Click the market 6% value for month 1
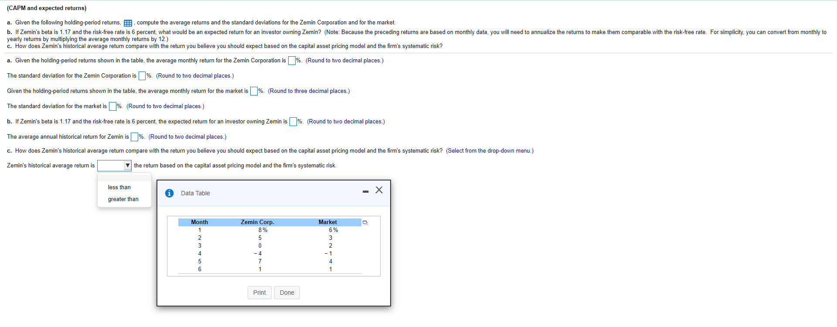The width and height of the screenshot is (837, 327). click(x=333, y=230)
